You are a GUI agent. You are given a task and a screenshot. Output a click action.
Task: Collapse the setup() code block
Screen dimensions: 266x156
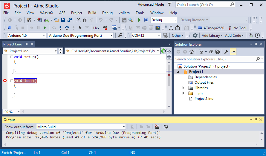click(x=12, y=57)
